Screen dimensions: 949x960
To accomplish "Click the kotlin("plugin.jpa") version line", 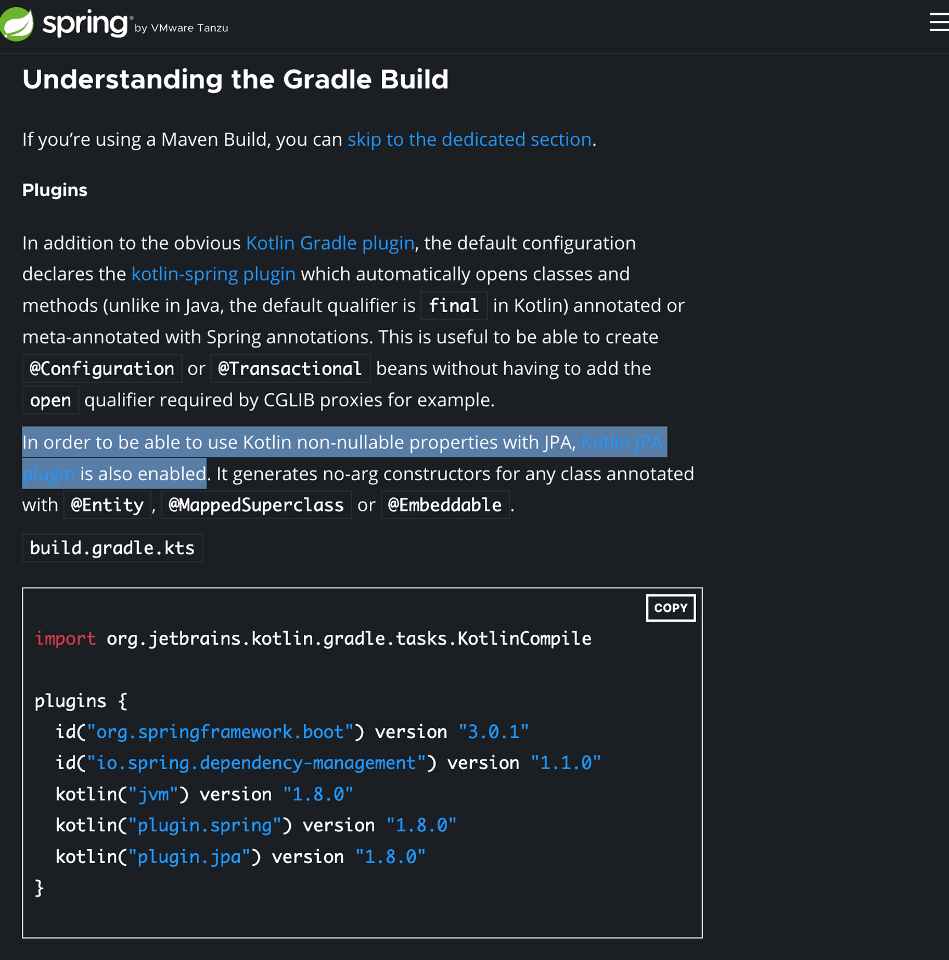I will point(241,856).
